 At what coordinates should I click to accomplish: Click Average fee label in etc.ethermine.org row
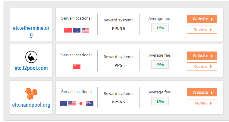160,19
